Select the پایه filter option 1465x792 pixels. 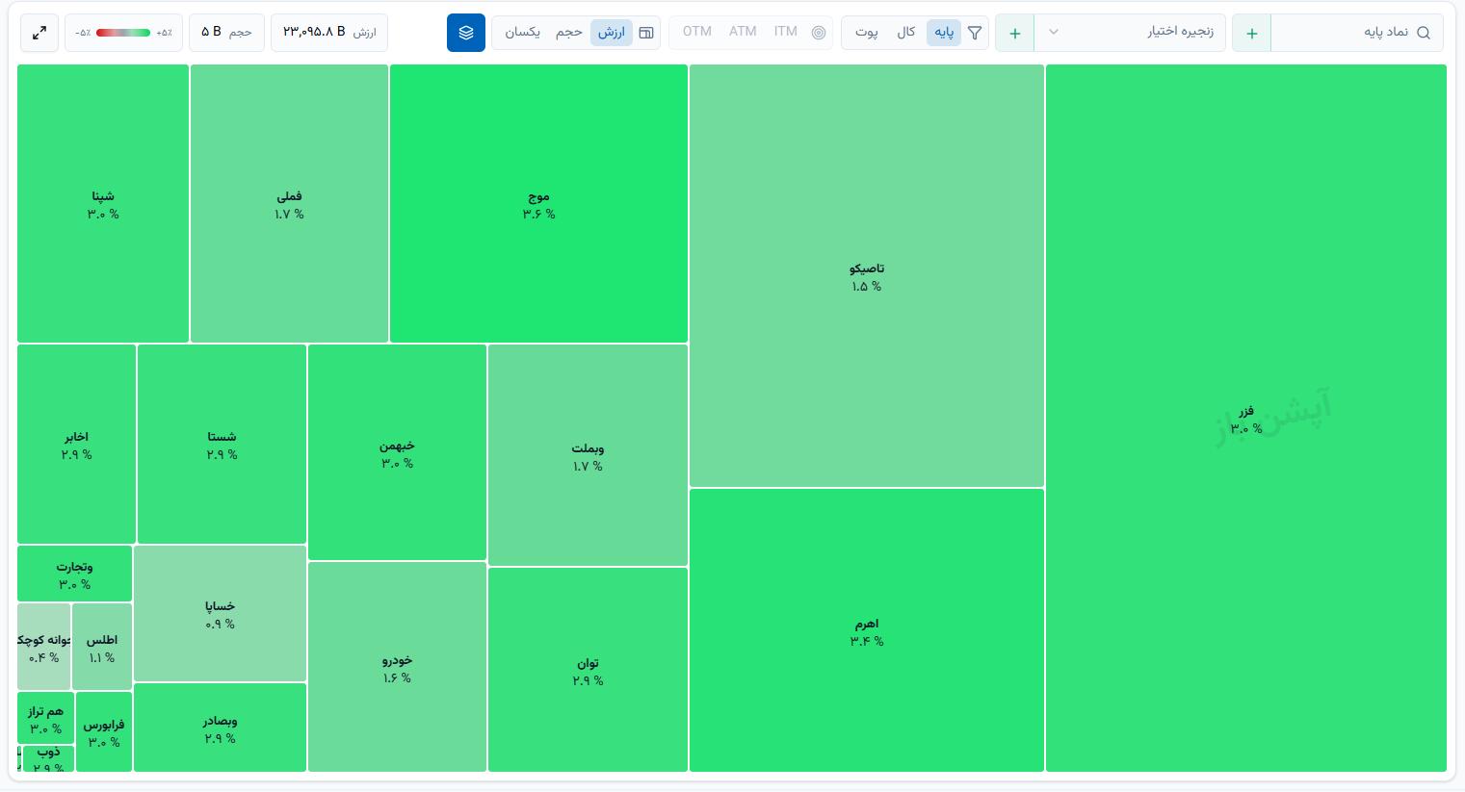[944, 33]
